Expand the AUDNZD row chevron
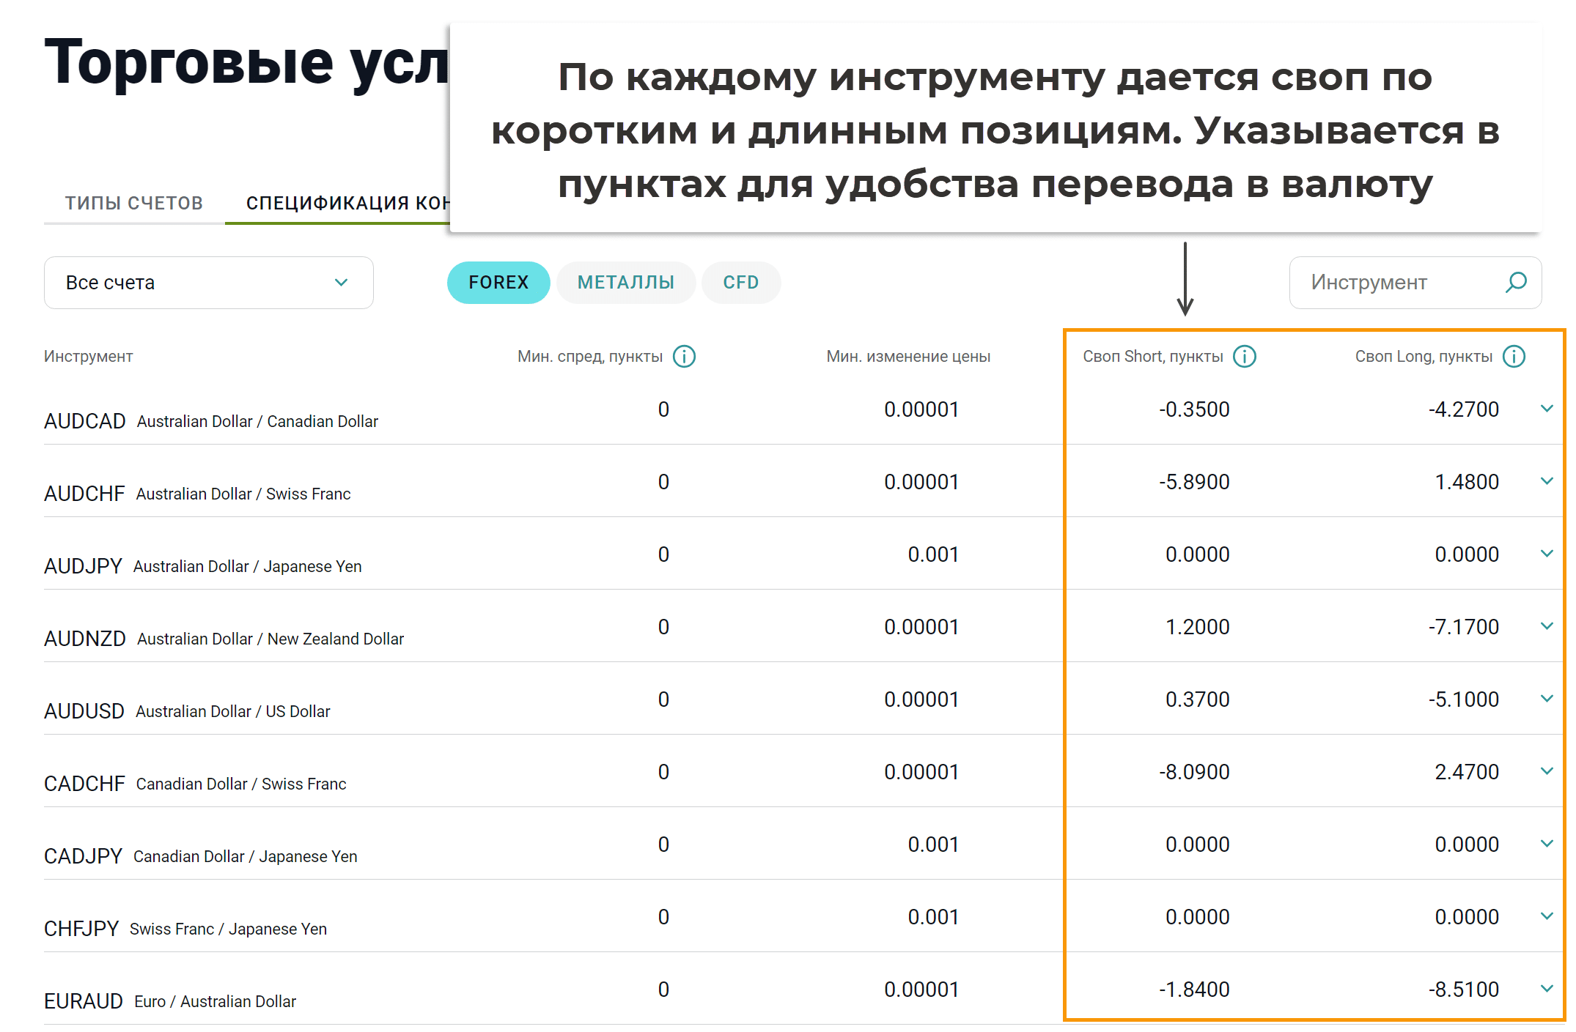The height and width of the screenshot is (1032, 1576). (x=1546, y=626)
